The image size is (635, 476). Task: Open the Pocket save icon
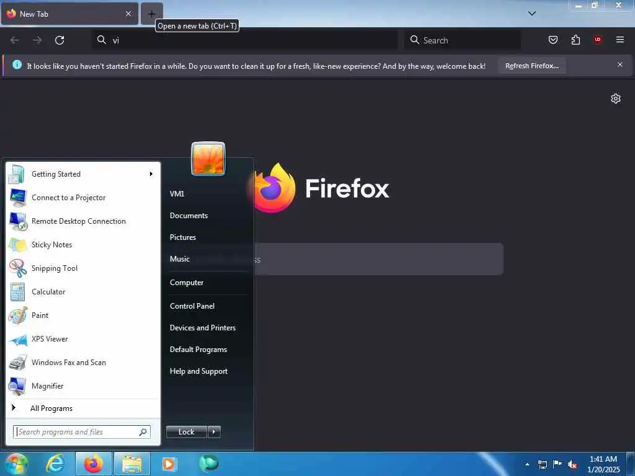click(x=553, y=40)
